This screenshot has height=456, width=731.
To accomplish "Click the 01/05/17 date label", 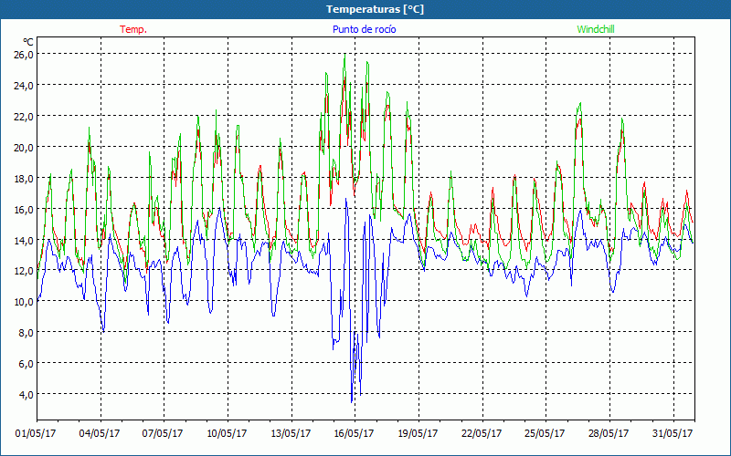I will tap(36, 434).
